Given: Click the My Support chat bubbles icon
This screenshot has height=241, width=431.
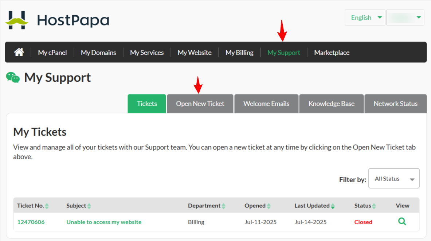Looking at the screenshot, I should click(13, 78).
